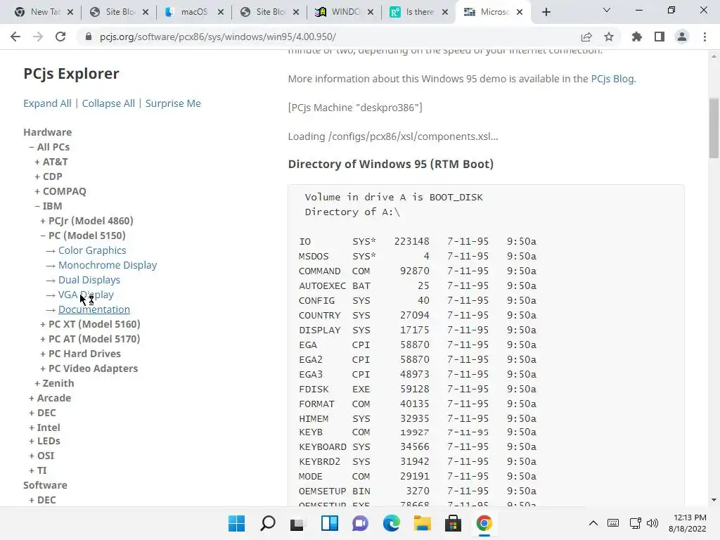
Task: Expand the LEDs tree node
Action: tap(44, 441)
